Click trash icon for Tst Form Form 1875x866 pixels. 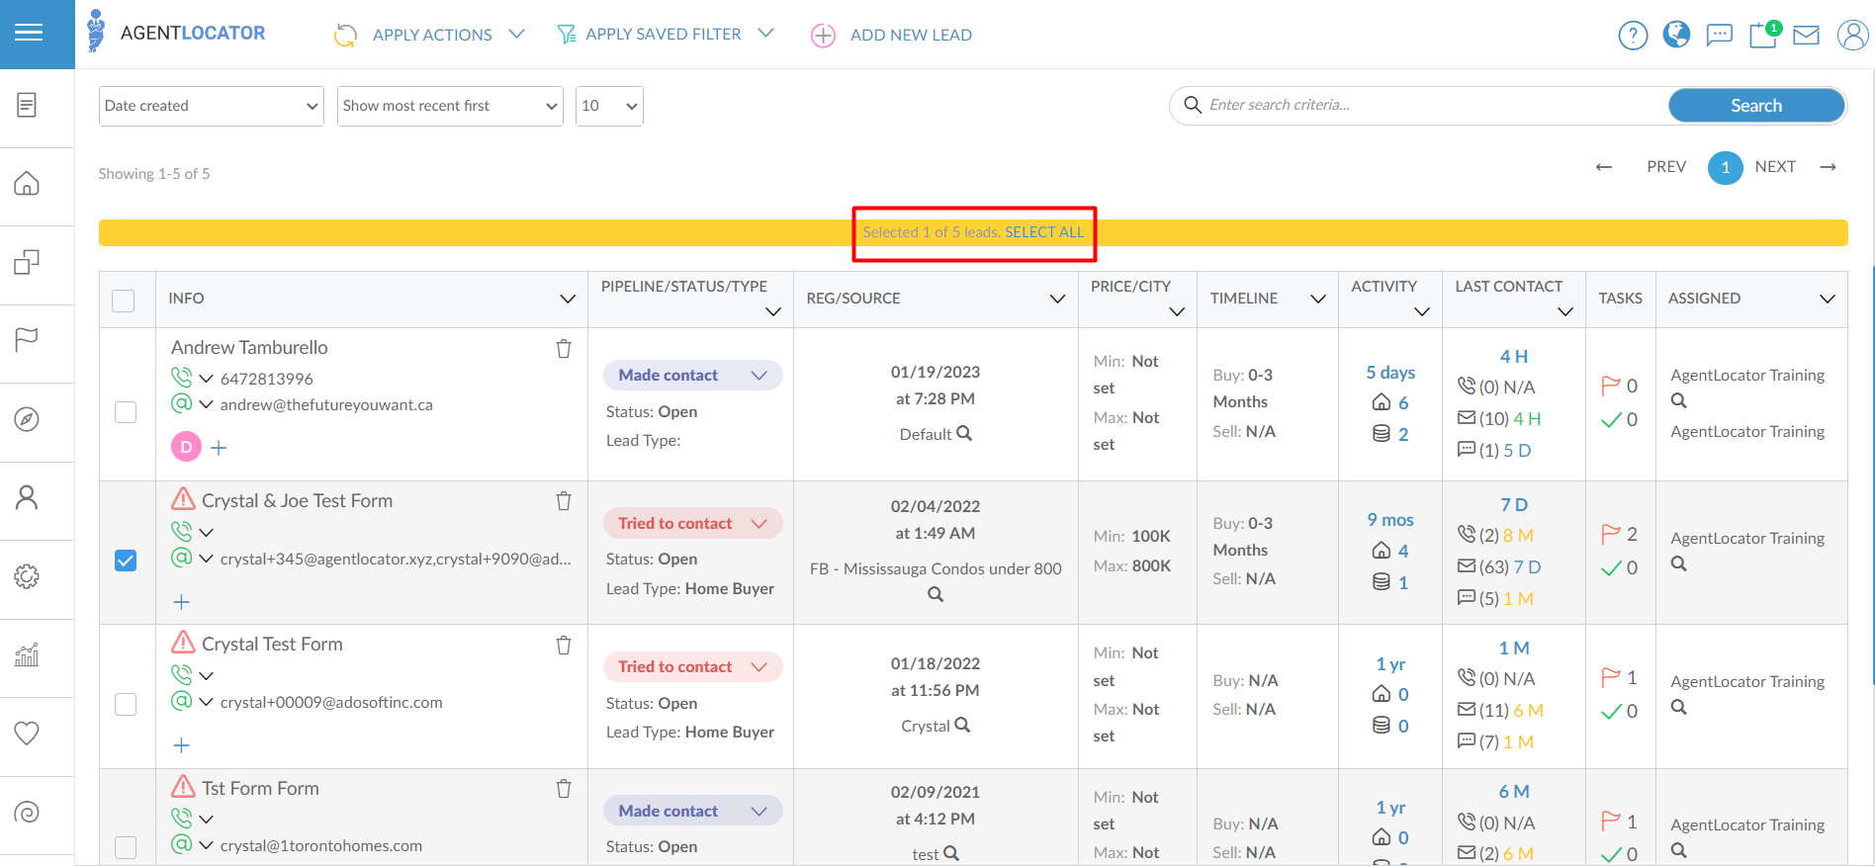tap(564, 789)
